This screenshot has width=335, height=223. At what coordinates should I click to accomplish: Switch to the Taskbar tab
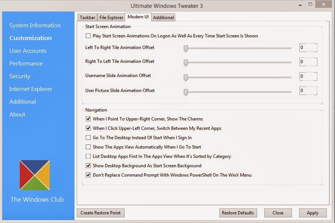(87, 18)
